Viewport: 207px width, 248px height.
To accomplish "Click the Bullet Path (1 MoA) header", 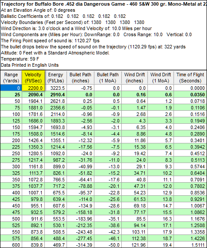I will pos(107,78).
